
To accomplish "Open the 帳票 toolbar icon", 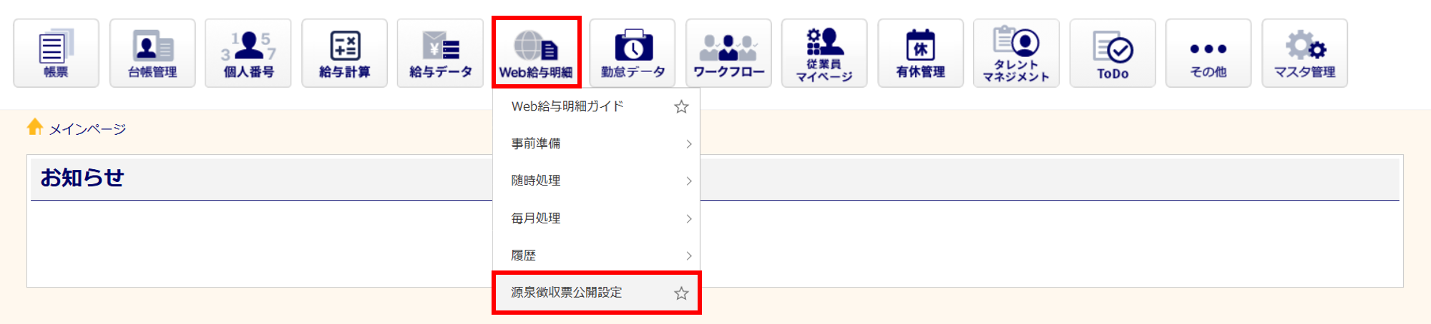I will (56, 54).
